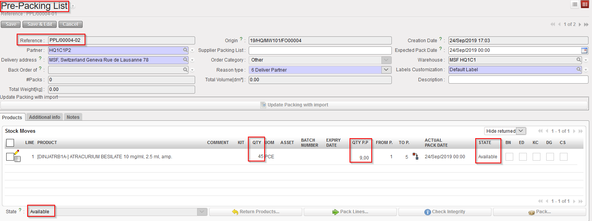Screen dimensions: 592x221
Task: Click Check Integrity button
Action: [445, 212]
